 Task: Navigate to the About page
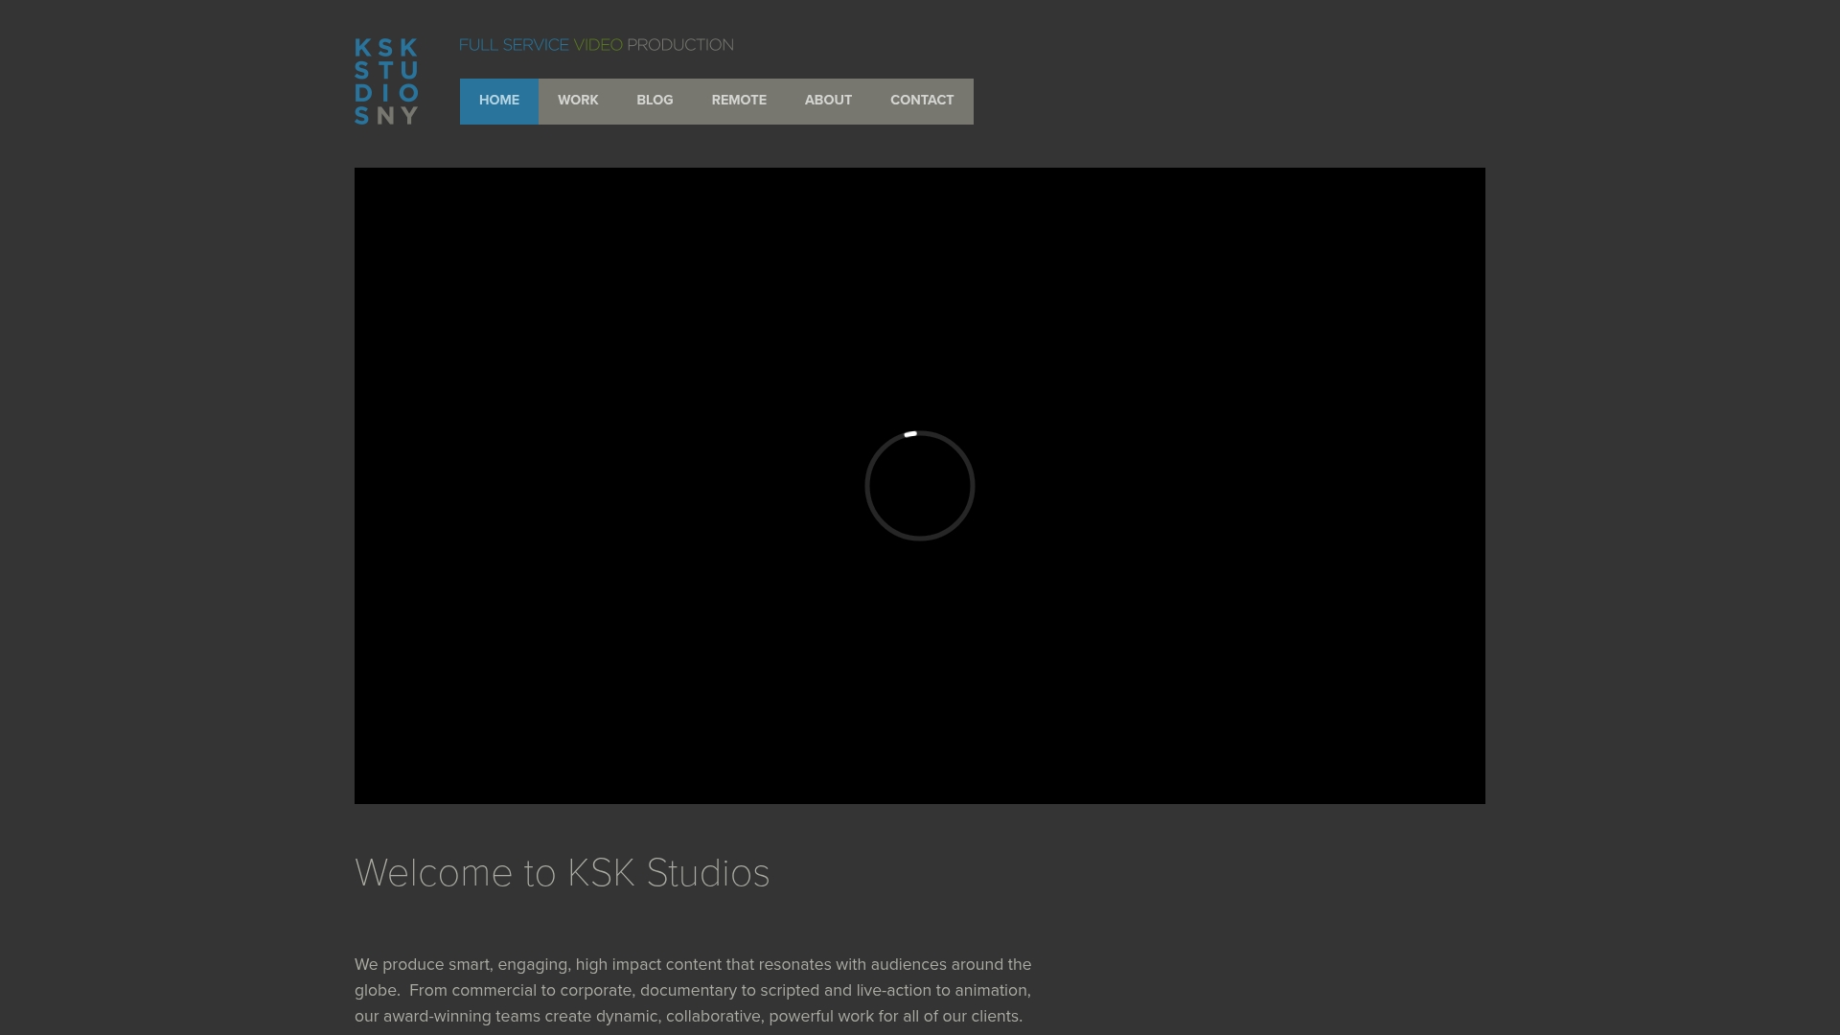[x=828, y=101]
